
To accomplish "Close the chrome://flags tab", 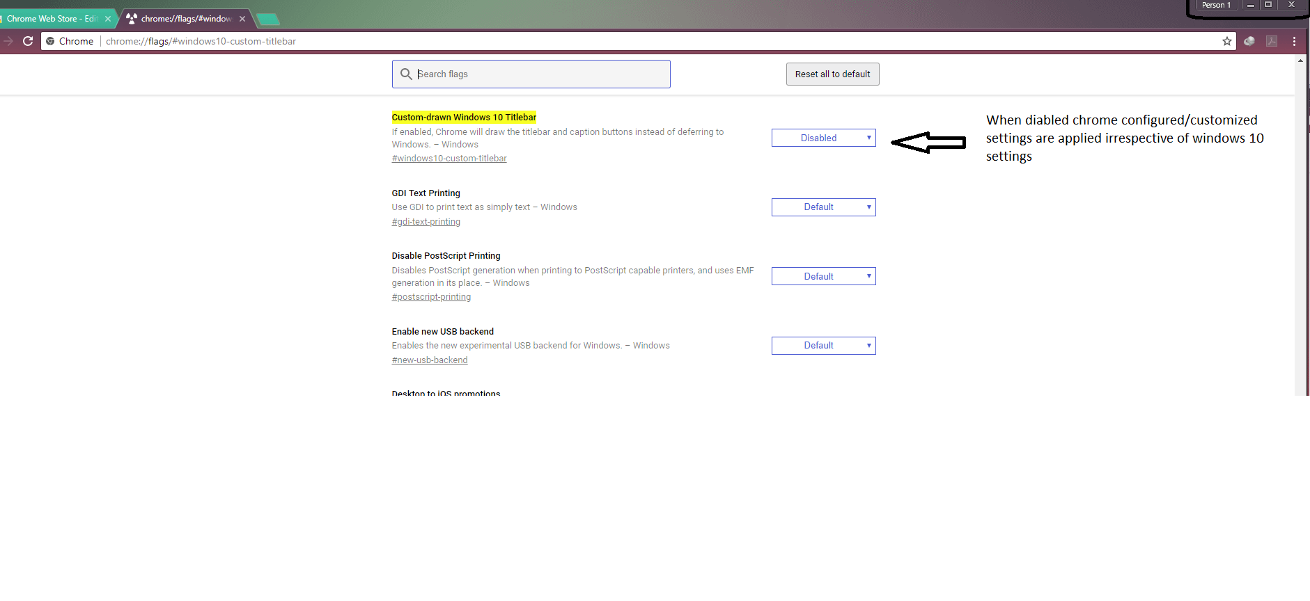I will (242, 19).
